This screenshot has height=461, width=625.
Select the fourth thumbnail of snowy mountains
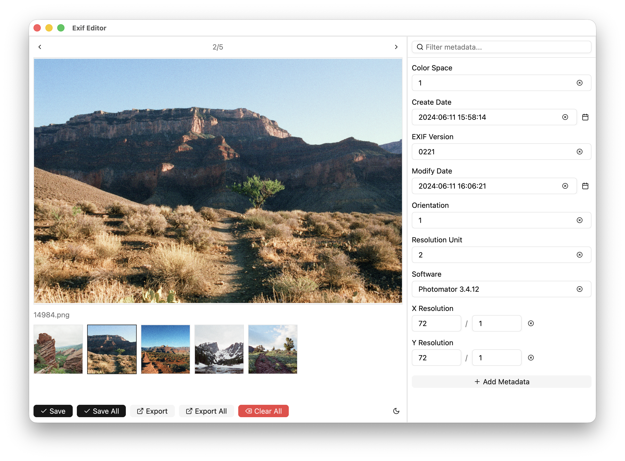[219, 349]
